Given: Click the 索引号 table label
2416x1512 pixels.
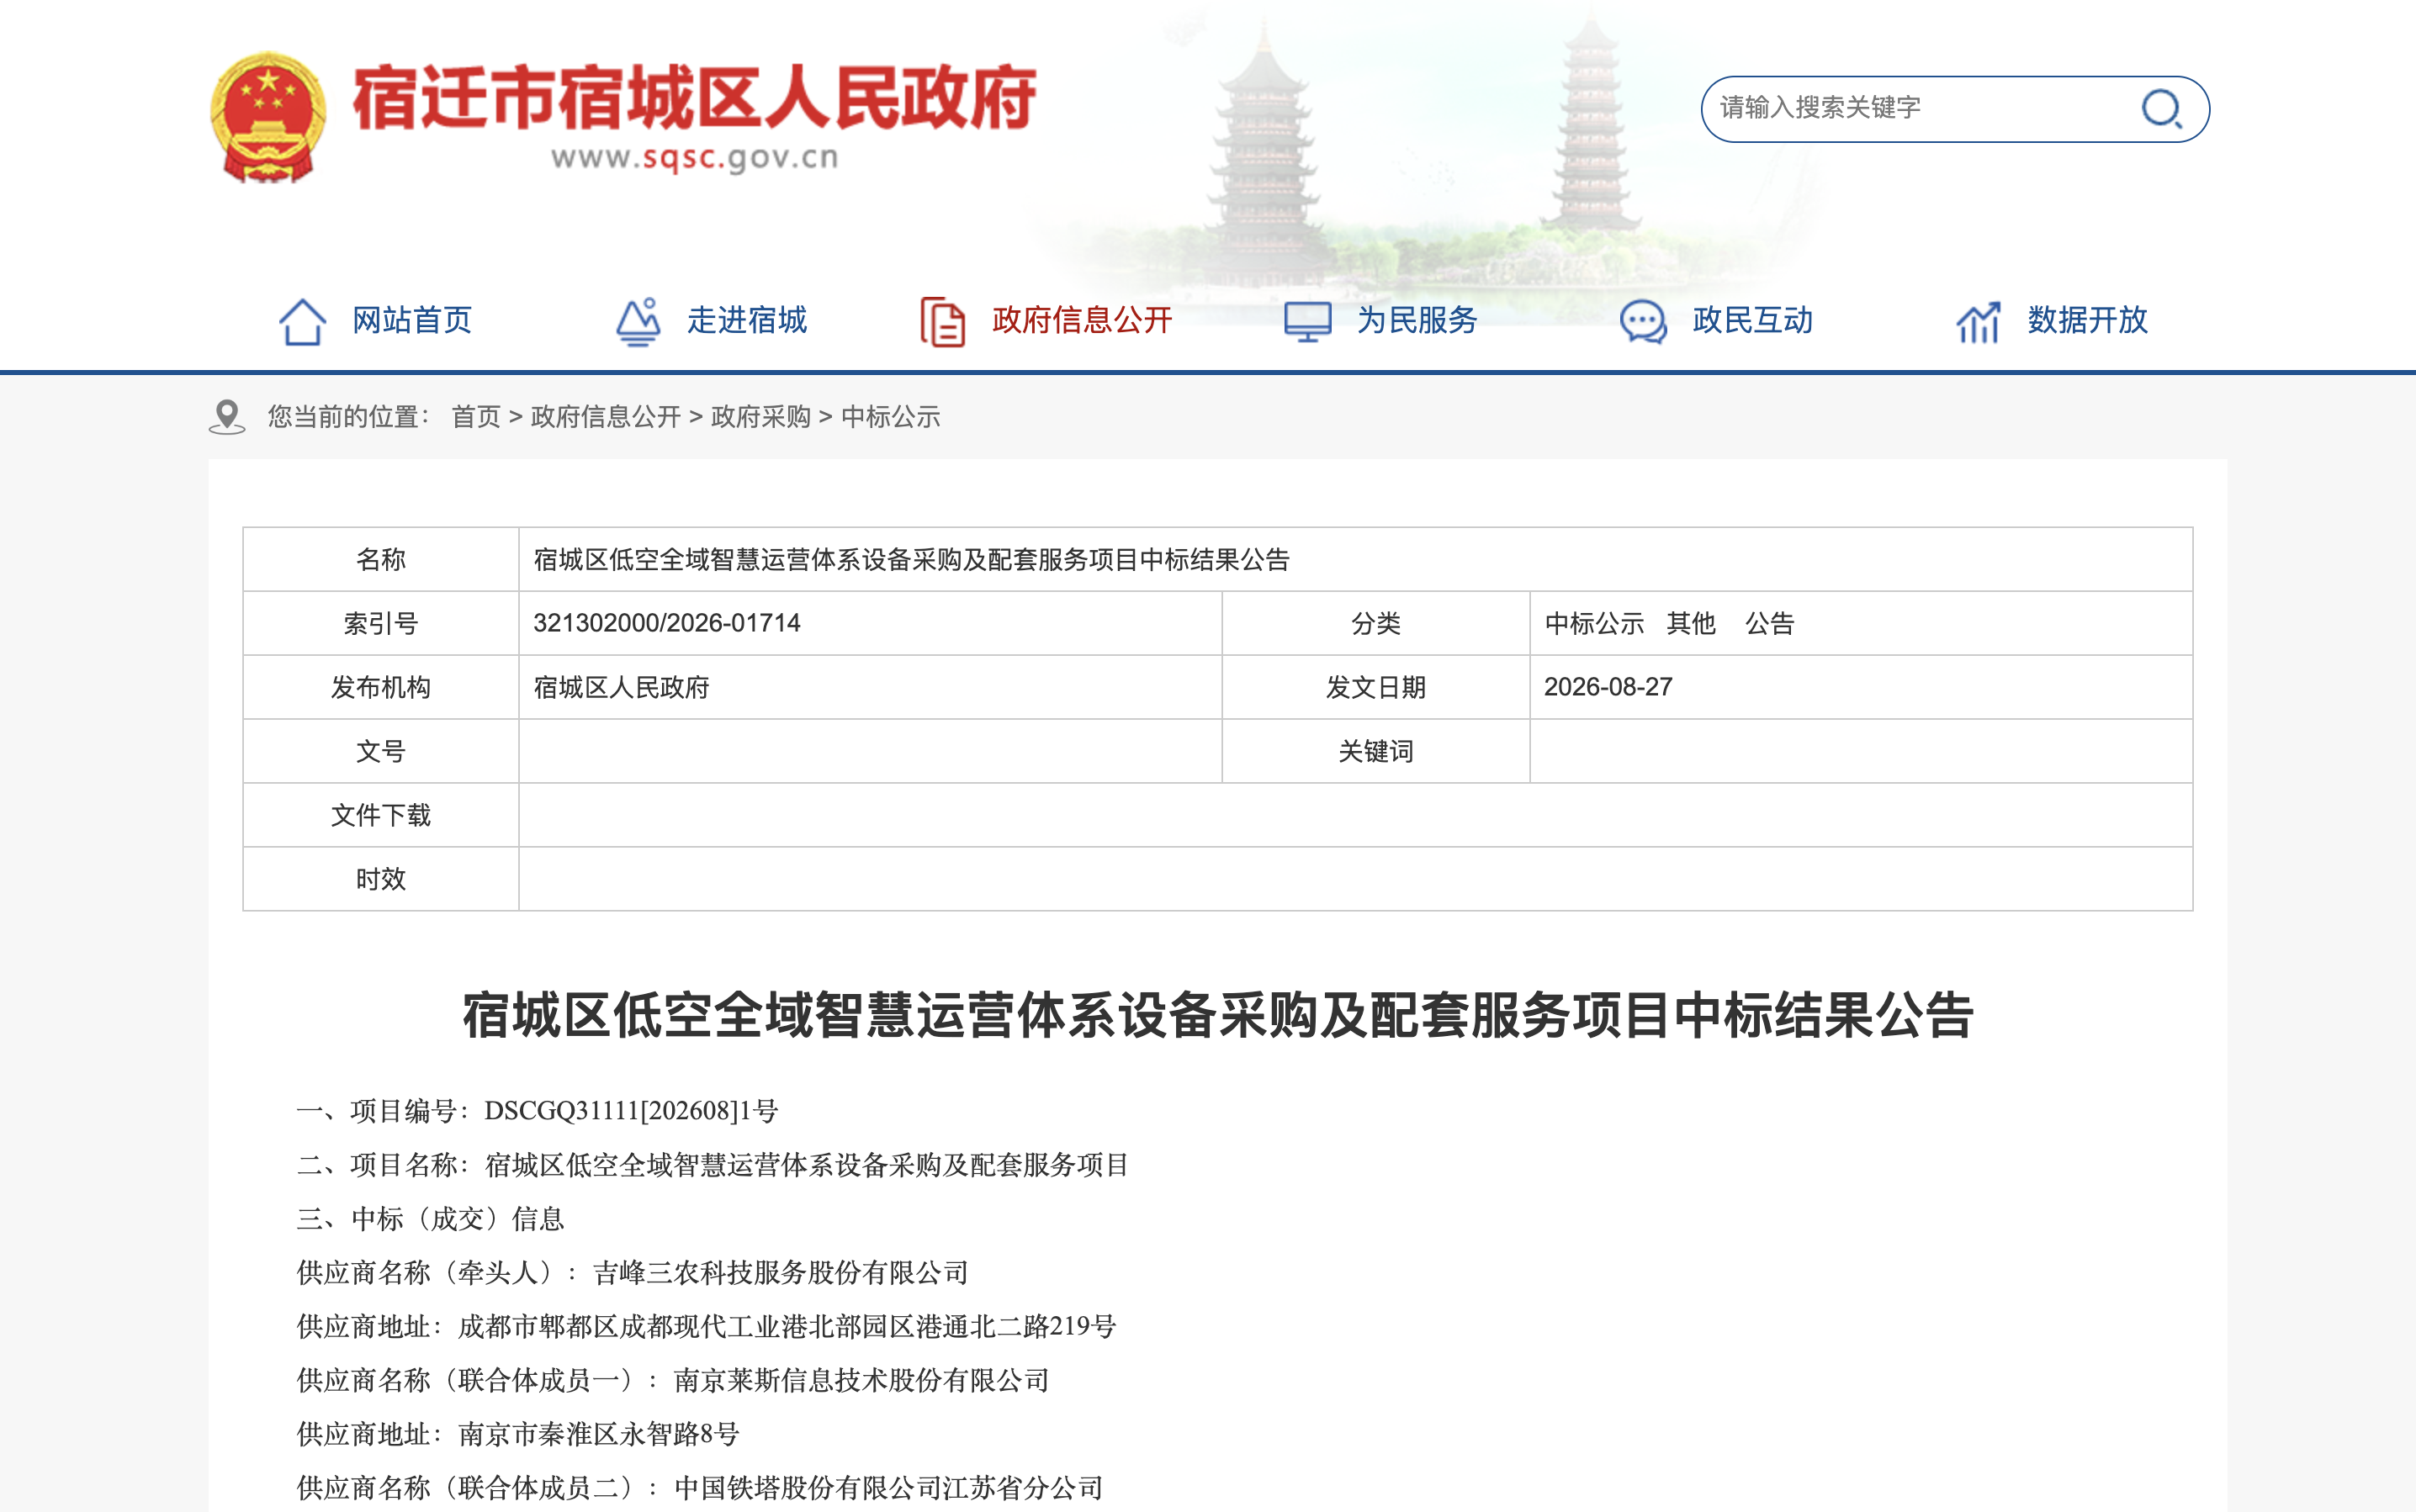Looking at the screenshot, I should point(380,623).
